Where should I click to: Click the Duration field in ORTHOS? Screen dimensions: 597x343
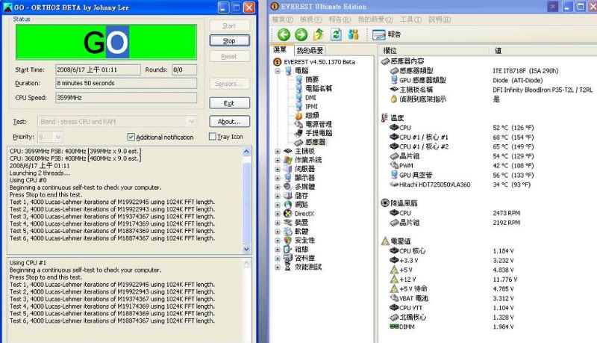[126, 83]
